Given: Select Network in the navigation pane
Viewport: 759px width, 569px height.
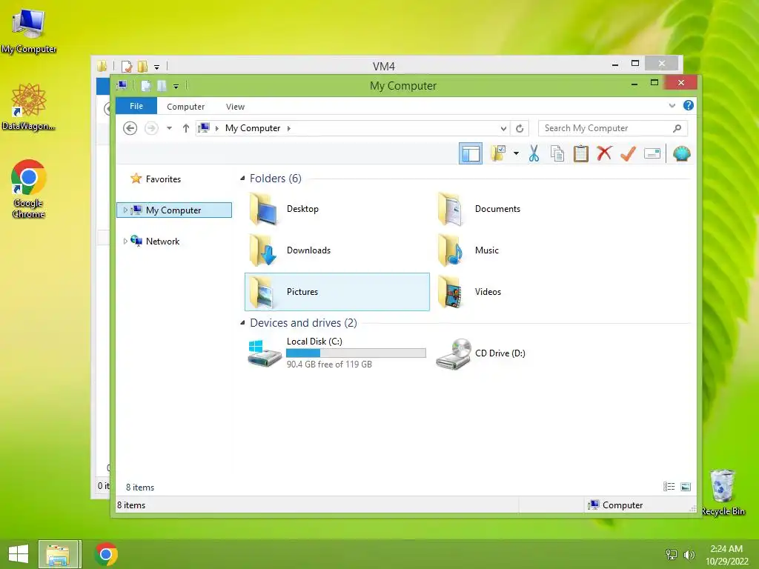Looking at the screenshot, I should 162,241.
